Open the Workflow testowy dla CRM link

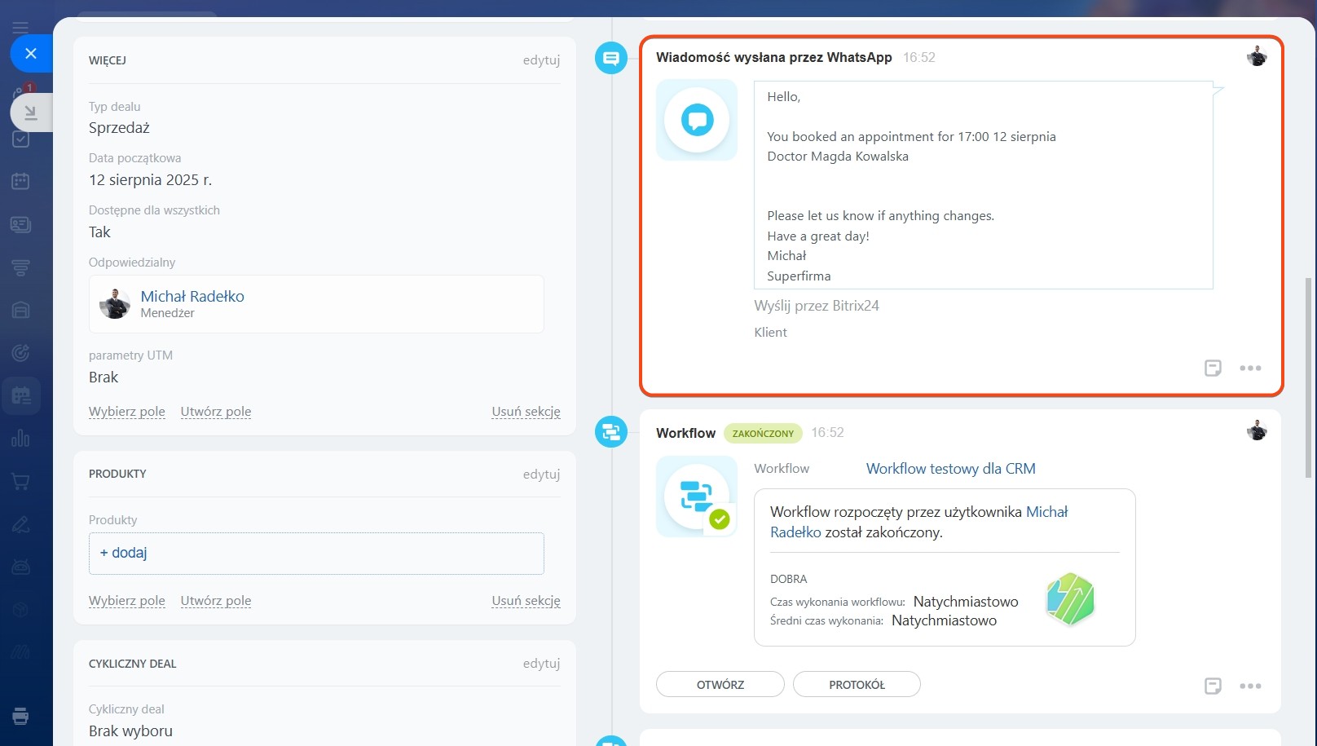pyautogui.click(x=950, y=469)
